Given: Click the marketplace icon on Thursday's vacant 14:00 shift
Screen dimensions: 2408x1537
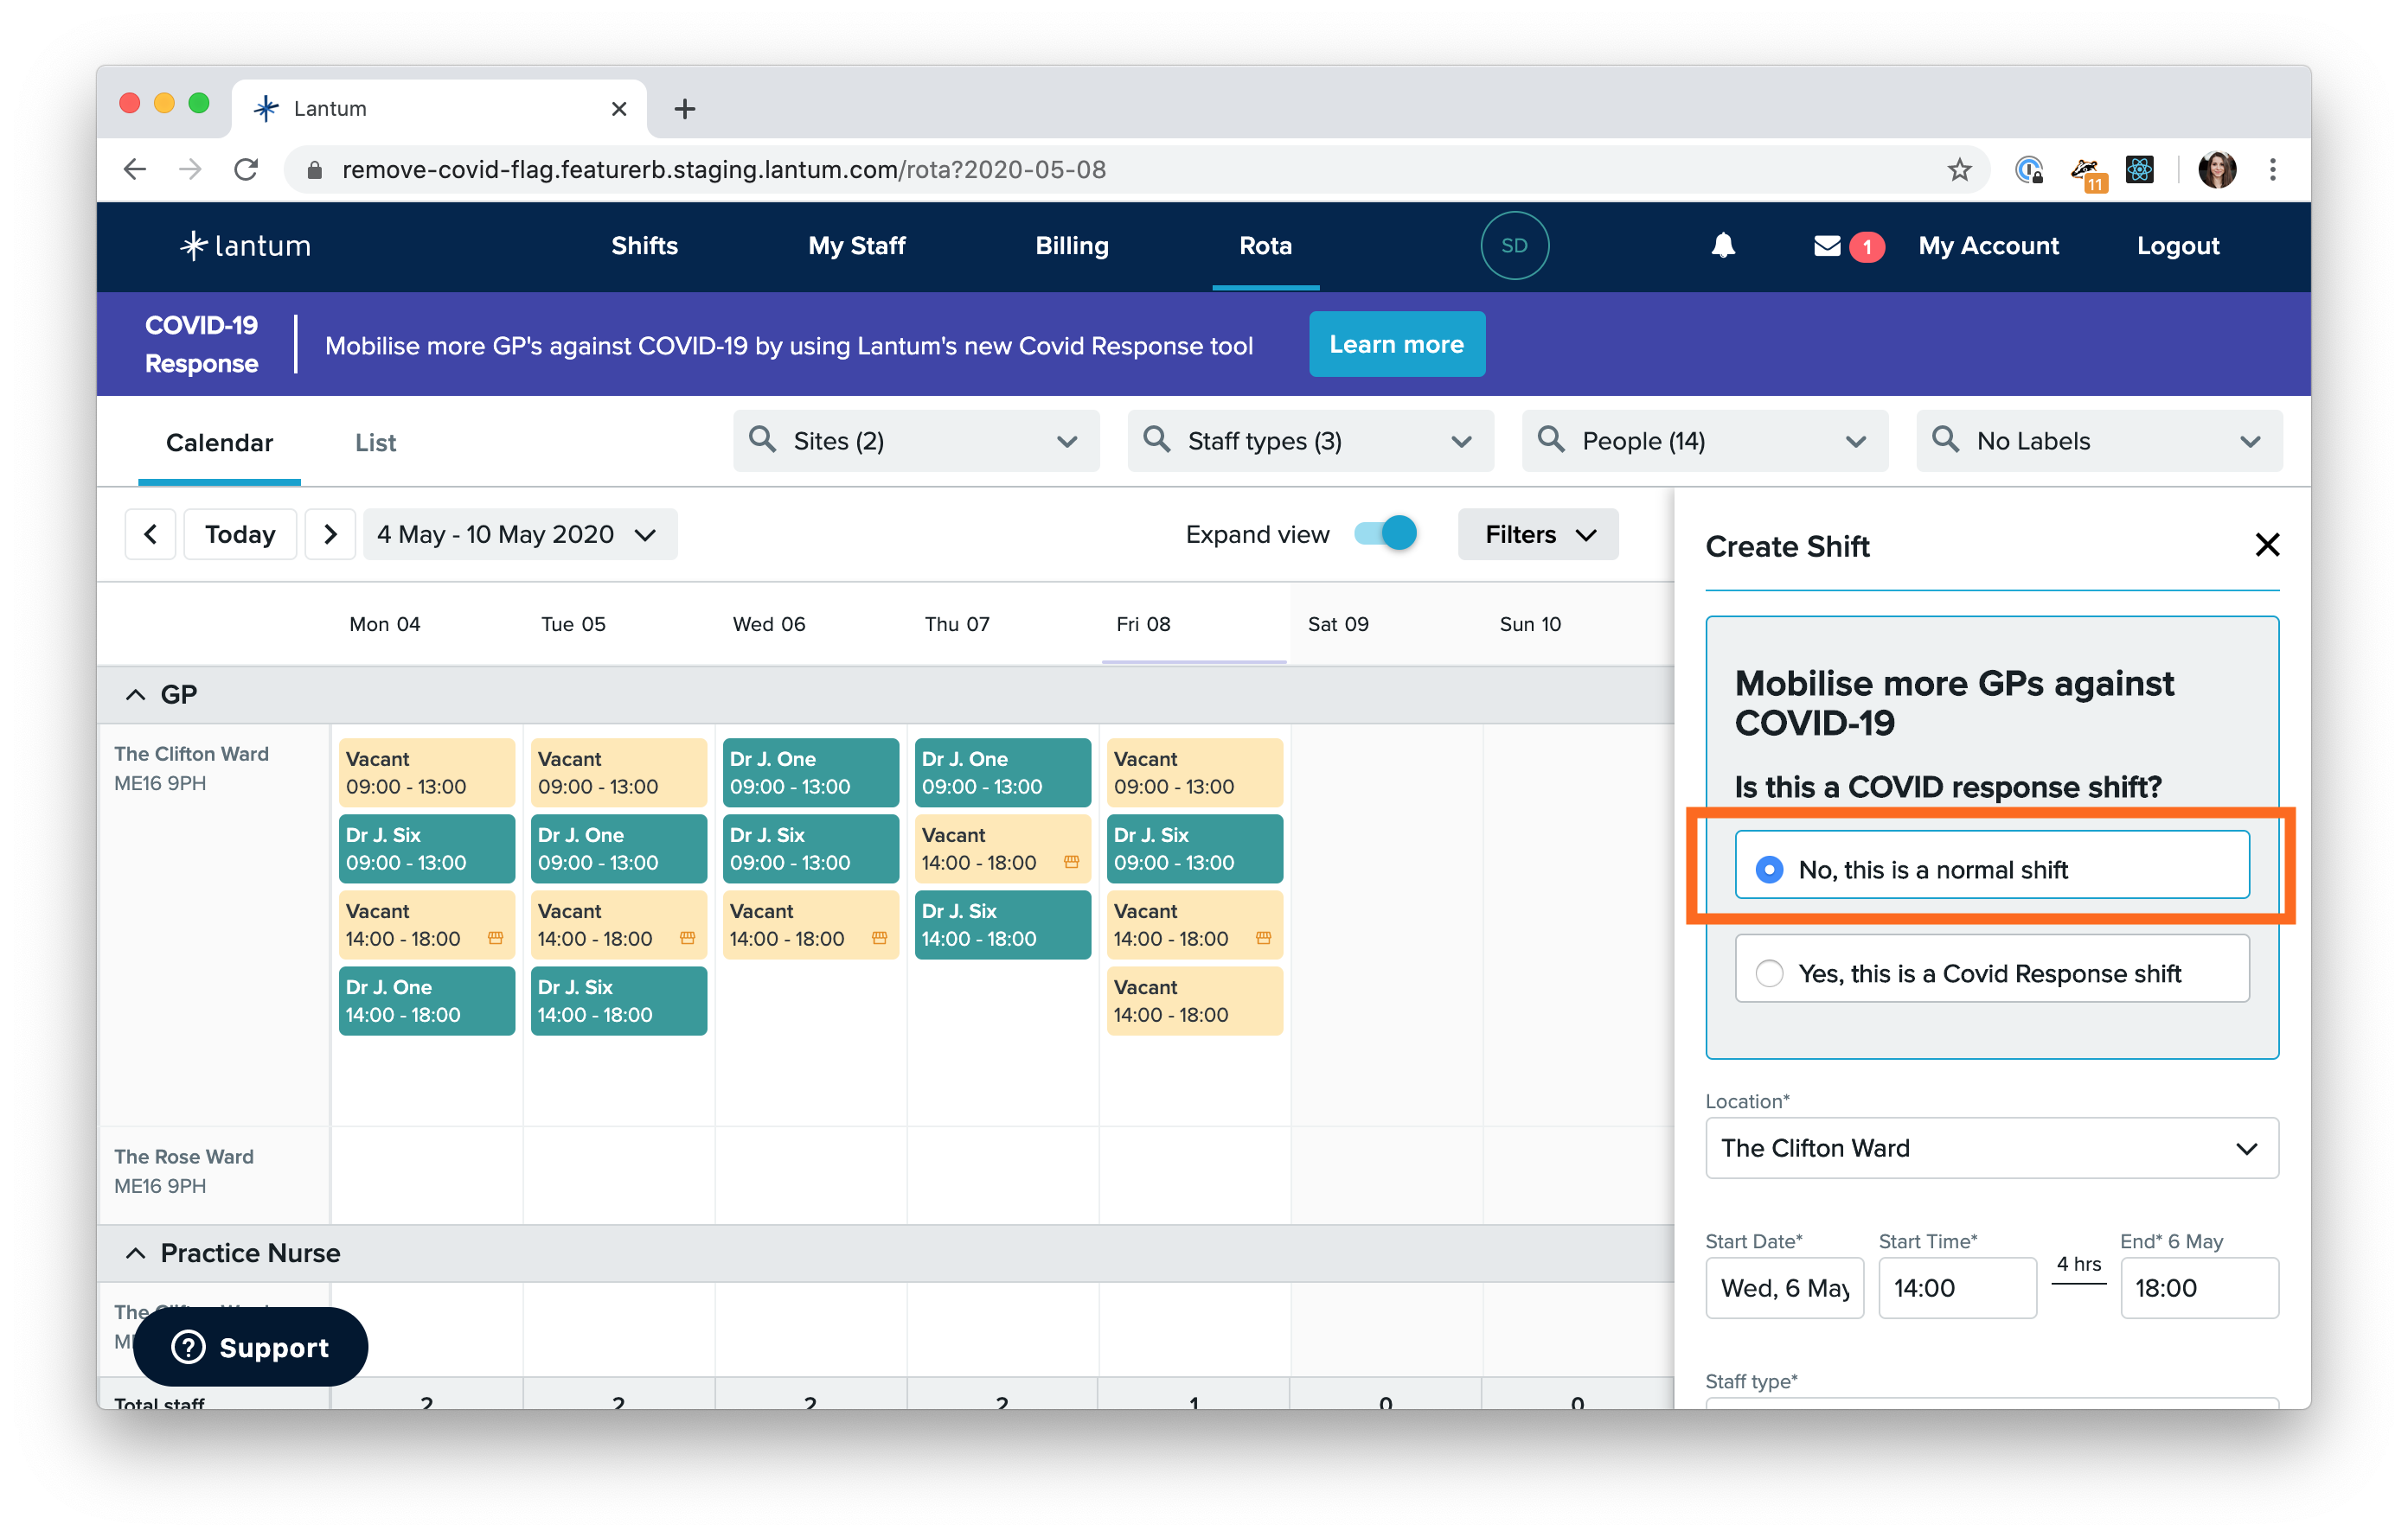Looking at the screenshot, I should pos(1071,862).
